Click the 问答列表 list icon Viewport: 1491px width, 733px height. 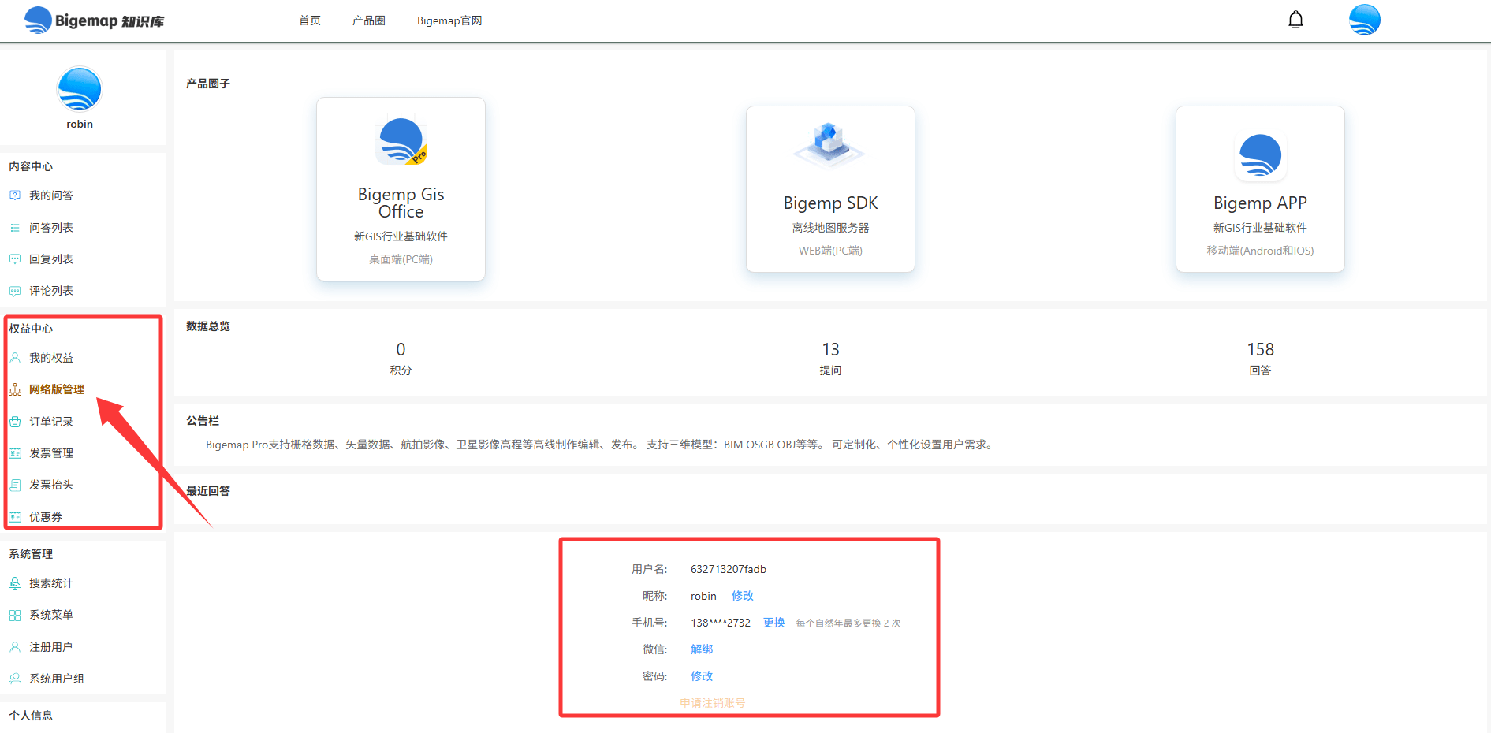tap(15, 228)
